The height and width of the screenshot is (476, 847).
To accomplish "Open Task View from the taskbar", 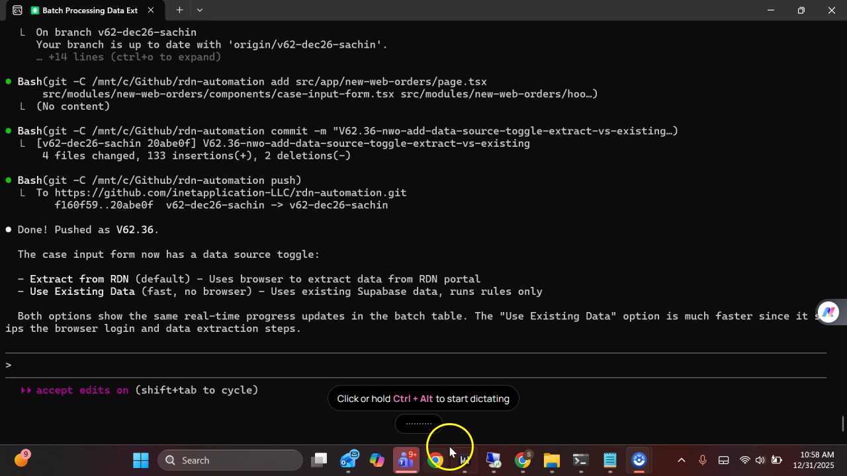I will pos(320,460).
